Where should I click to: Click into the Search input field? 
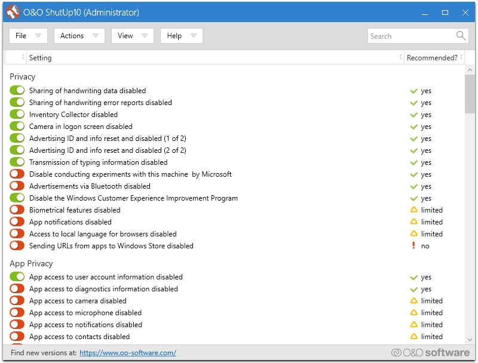pyautogui.click(x=411, y=36)
